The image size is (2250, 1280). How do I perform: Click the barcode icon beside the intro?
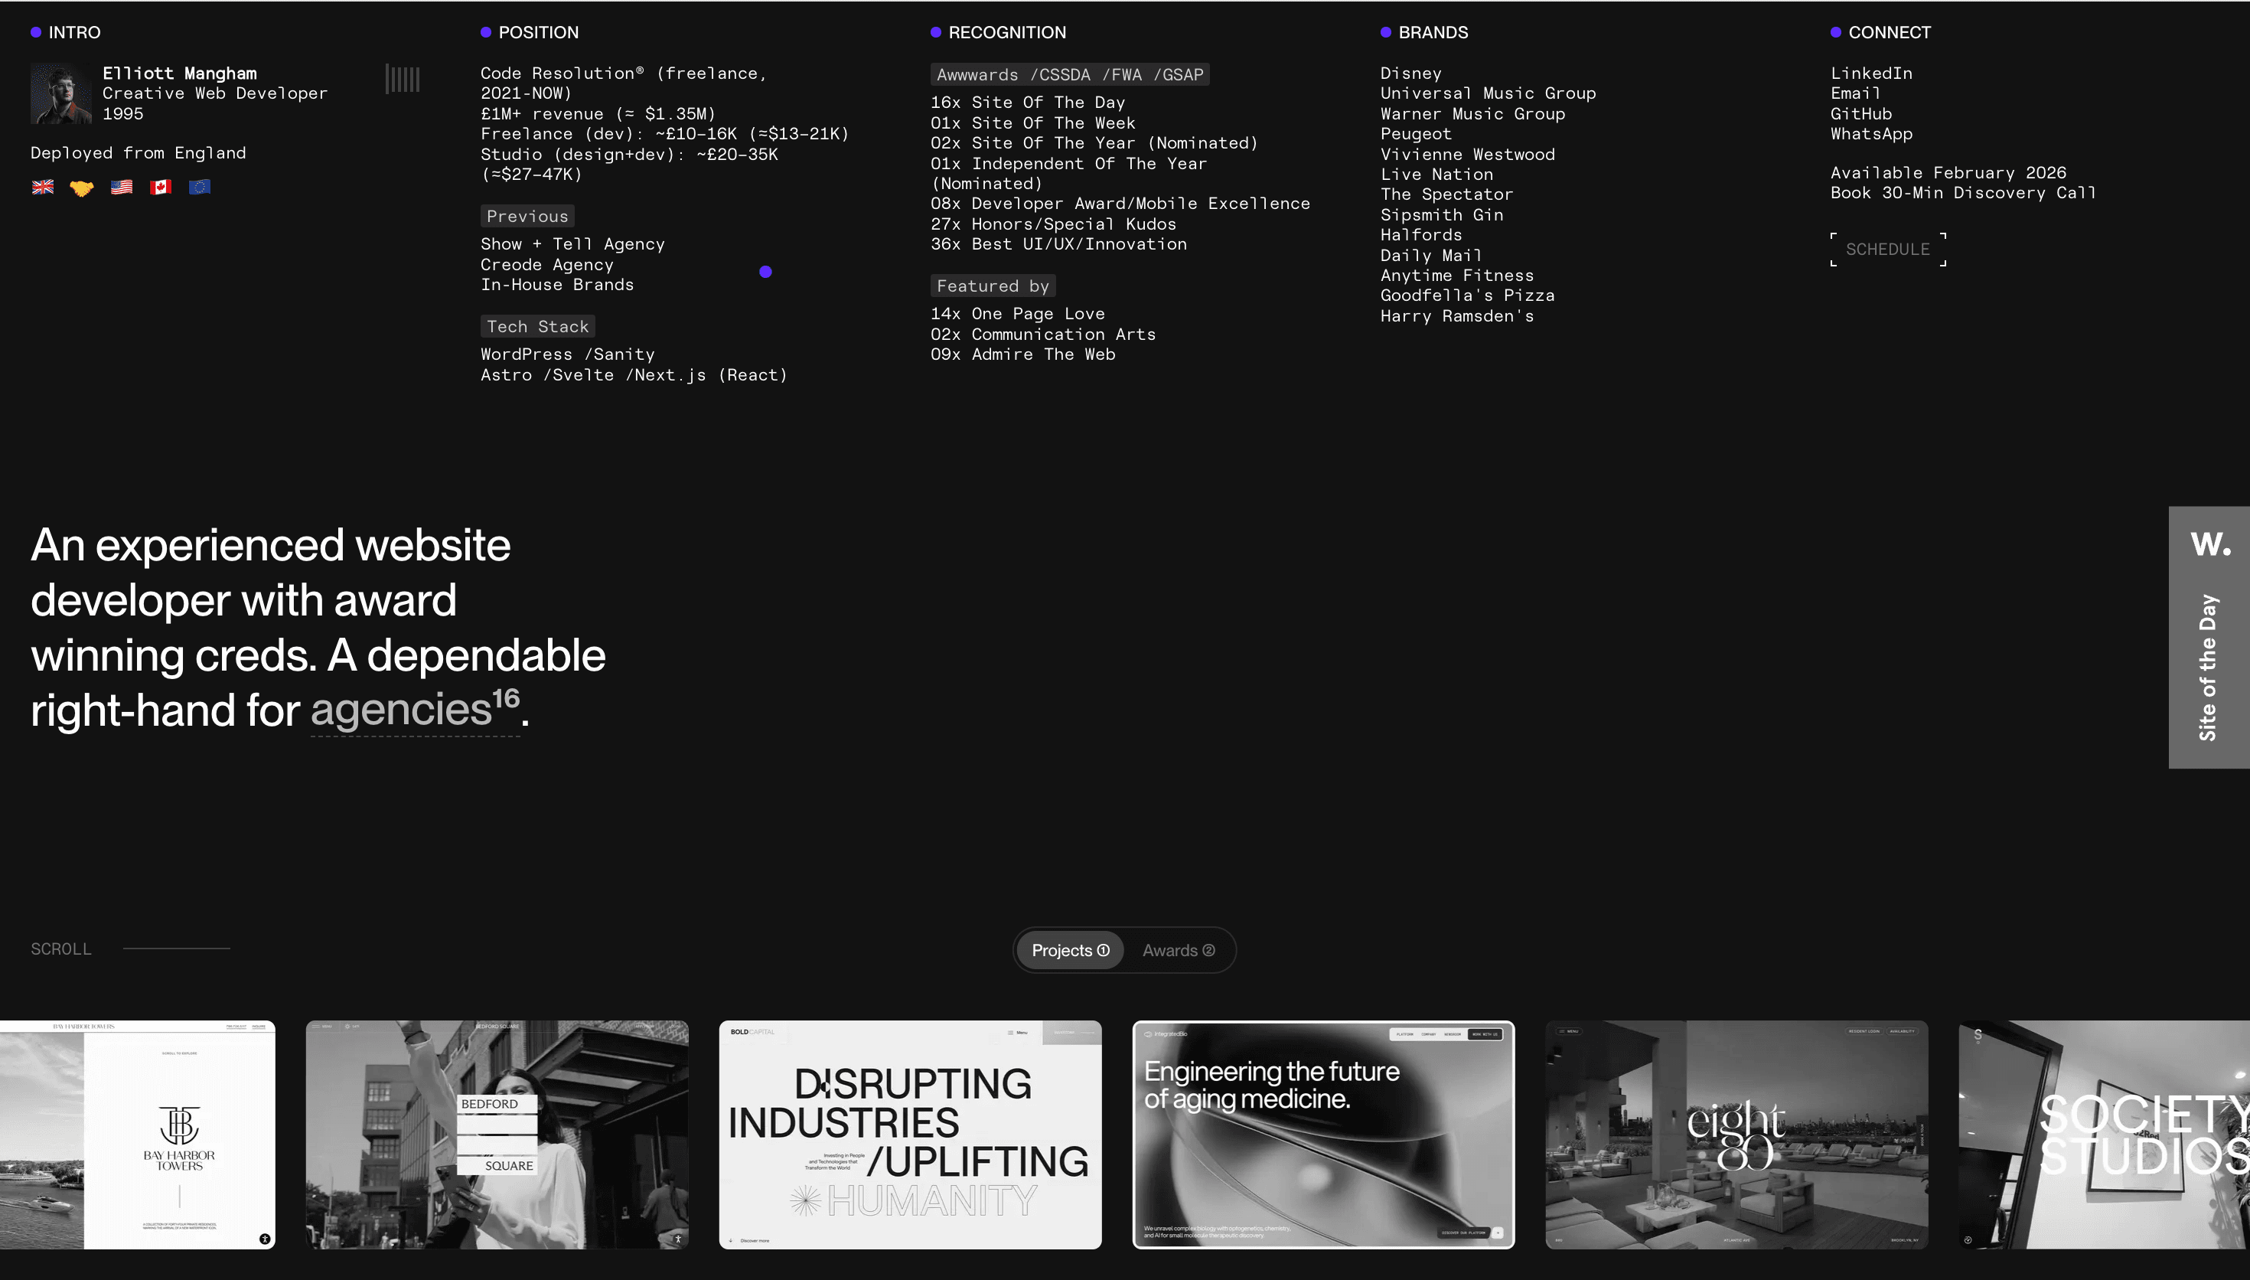tap(403, 79)
